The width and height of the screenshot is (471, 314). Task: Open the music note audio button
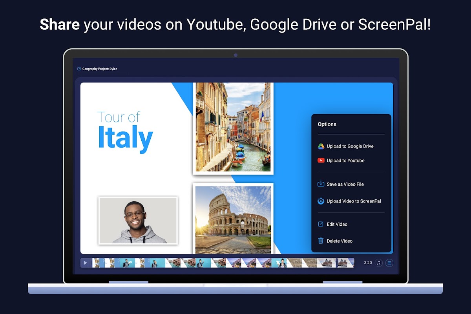[378, 263]
